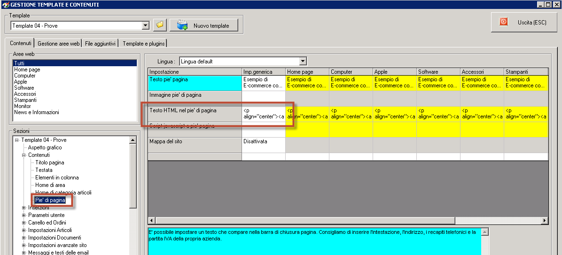Click the cyan description text box
This screenshot has width=562, height=255.
314,241
